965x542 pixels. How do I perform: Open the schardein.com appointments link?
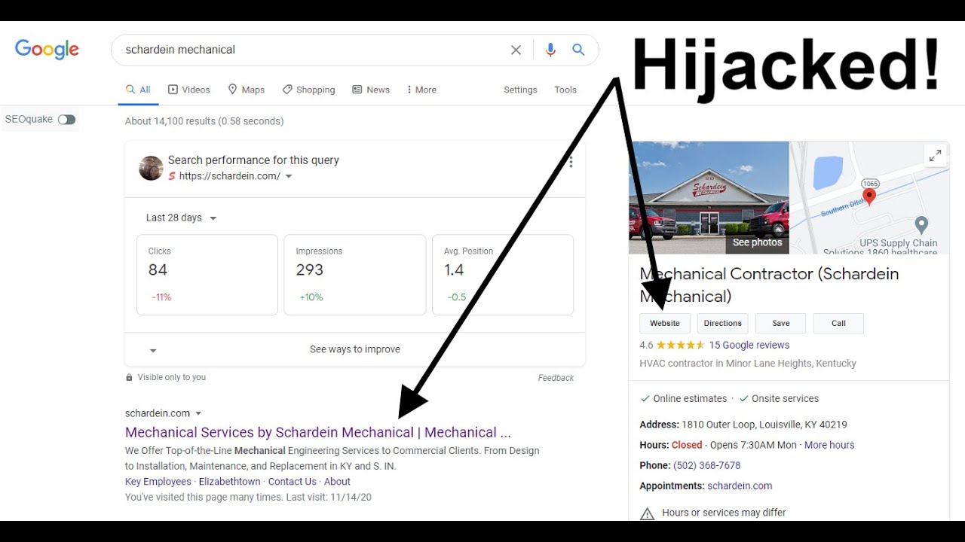[740, 486]
